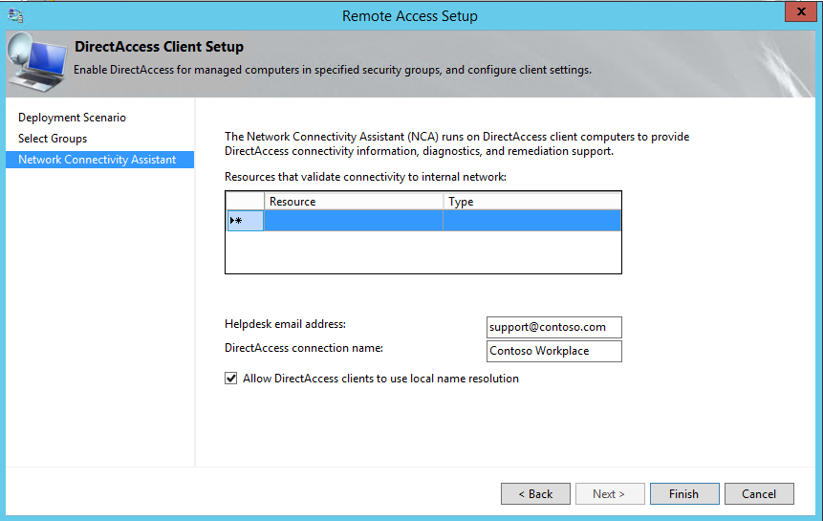Cancel the Remote Access Setup wizard
Screen dimensions: 823x521
[759, 493]
